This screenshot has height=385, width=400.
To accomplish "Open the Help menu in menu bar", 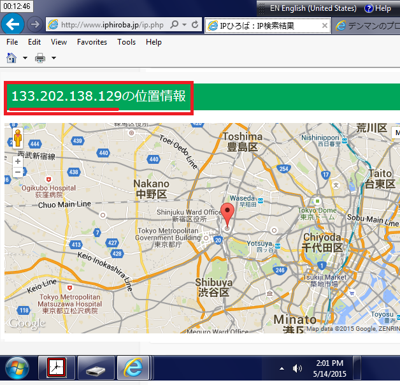I will point(154,42).
